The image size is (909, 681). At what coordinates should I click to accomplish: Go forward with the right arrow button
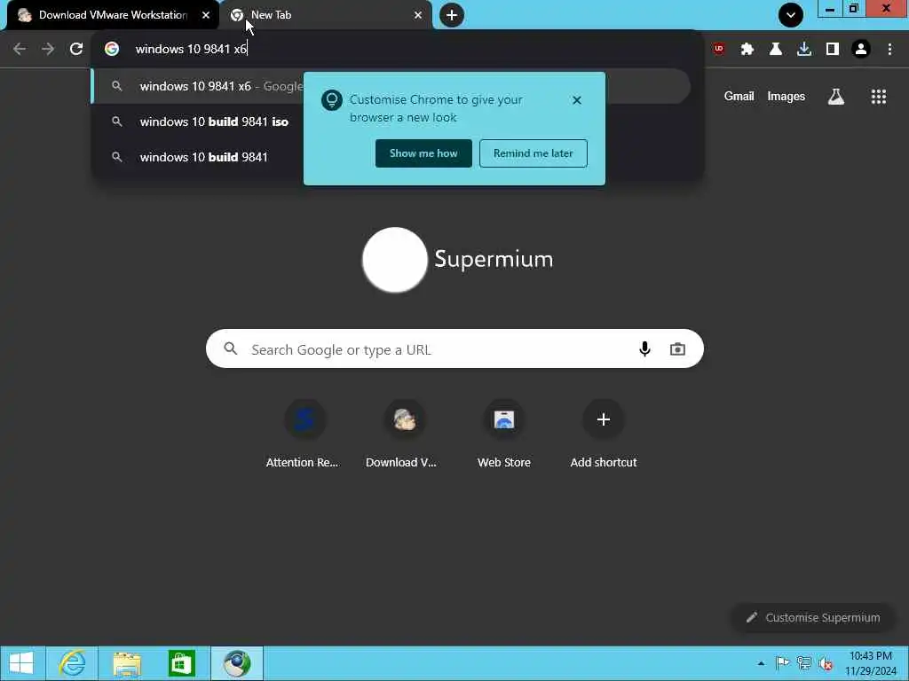pyautogui.click(x=48, y=49)
